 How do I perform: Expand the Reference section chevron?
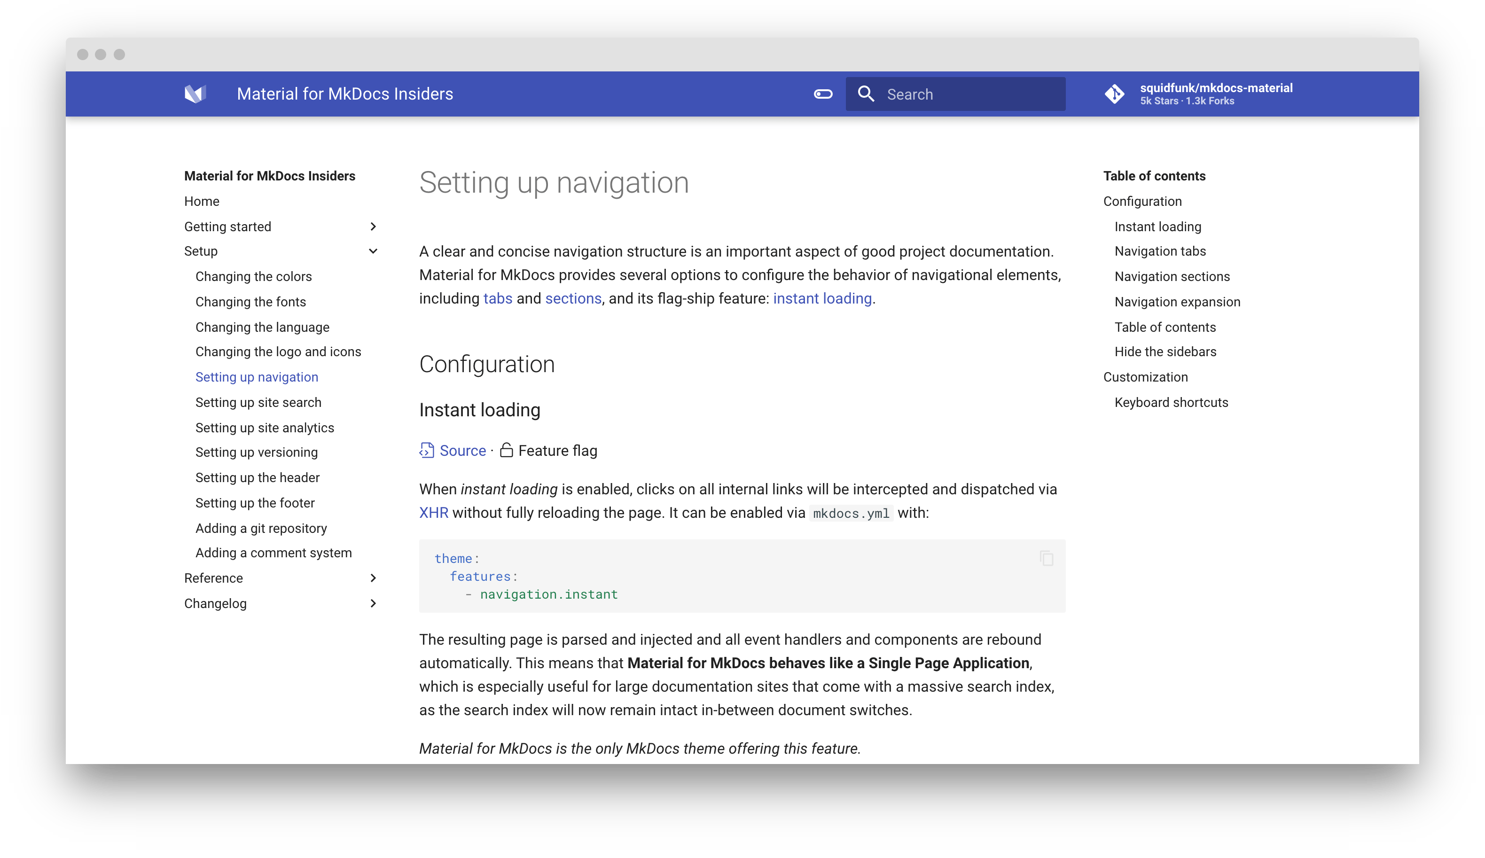coord(373,578)
